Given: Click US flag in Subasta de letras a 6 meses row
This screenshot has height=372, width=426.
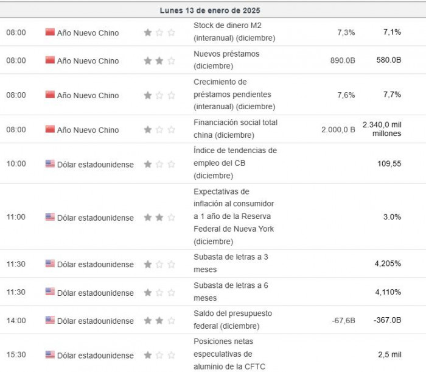Looking at the screenshot, I should click(x=50, y=292).
